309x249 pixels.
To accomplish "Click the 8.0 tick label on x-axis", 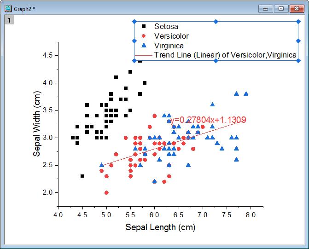I will (x=250, y=215).
